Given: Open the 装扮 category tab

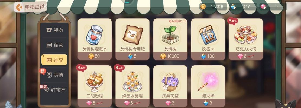Looking at the screenshot, I should (x=54, y=30).
